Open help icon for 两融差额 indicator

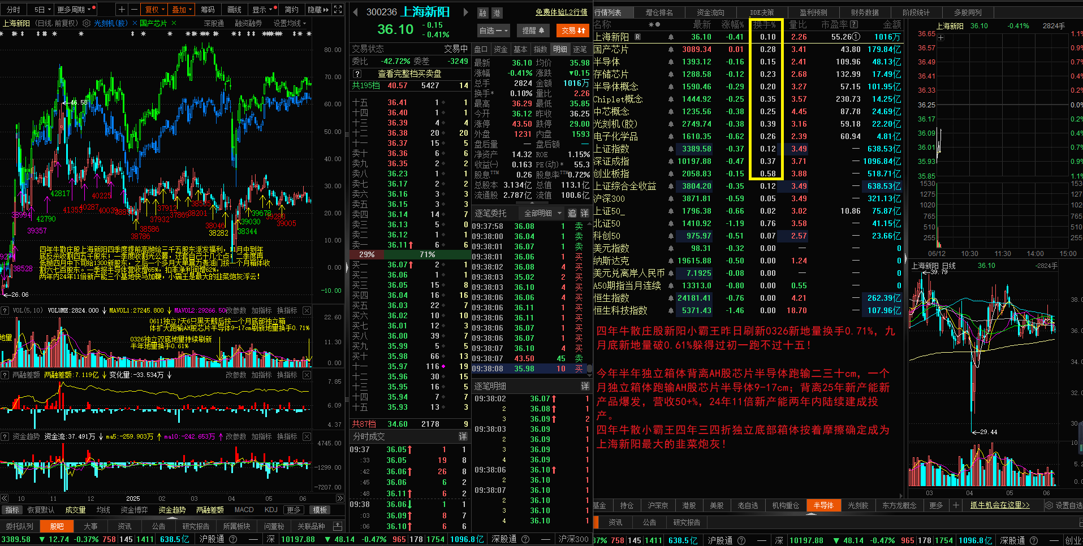pyautogui.click(x=5, y=375)
